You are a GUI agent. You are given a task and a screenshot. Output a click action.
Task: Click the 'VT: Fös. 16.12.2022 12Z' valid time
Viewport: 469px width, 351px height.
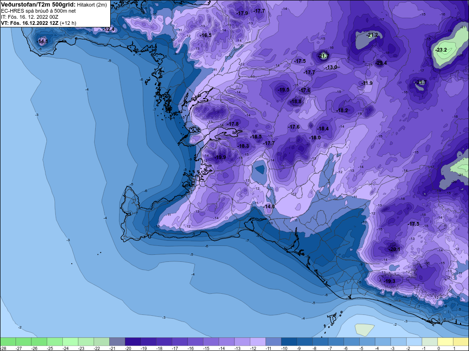[x=30, y=23]
